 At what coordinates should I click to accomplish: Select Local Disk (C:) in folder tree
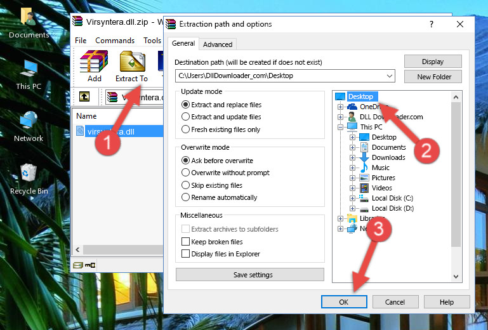(x=392, y=198)
